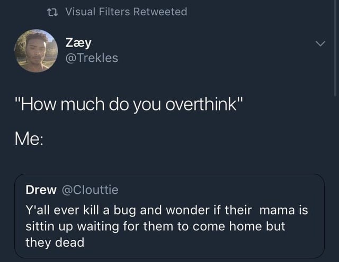Click the "they dead" line

click(55, 242)
